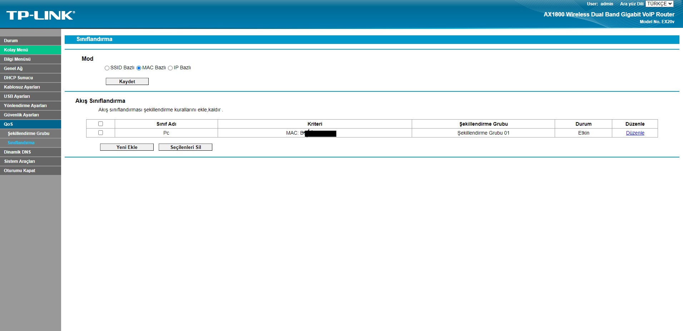Click the Düzenle link in Pc row
The width and height of the screenshot is (683, 331).
click(635, 133)
